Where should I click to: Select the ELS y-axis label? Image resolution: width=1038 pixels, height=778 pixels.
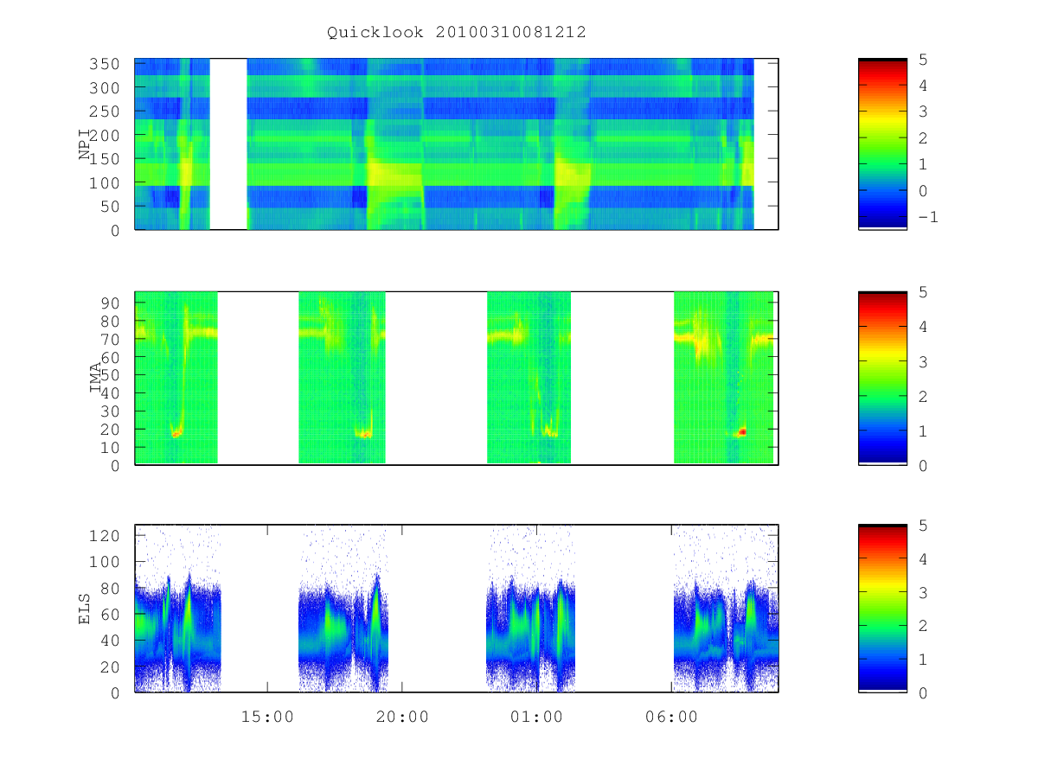tap(86, 609)
